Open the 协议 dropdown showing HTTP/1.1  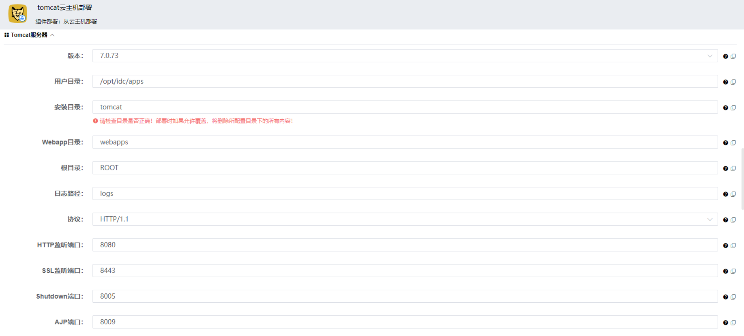click(x=405, y=219)
